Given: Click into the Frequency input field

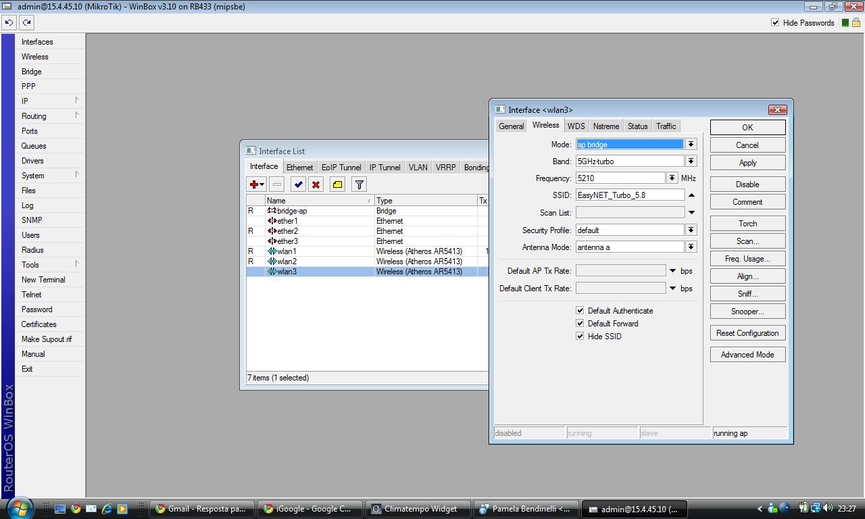Looking at the screenshot, I should [x=620, y=178].
